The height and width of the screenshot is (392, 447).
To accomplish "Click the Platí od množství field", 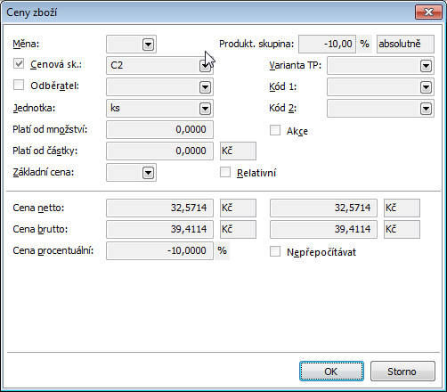I will (159, 129).
